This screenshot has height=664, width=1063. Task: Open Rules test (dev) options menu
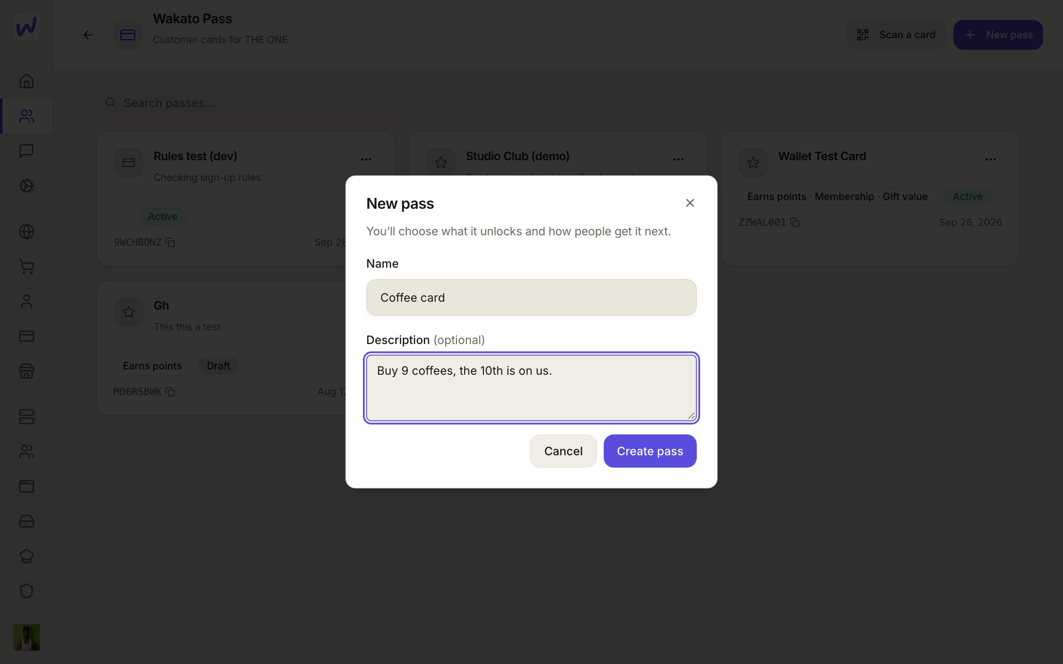point(366,159)
